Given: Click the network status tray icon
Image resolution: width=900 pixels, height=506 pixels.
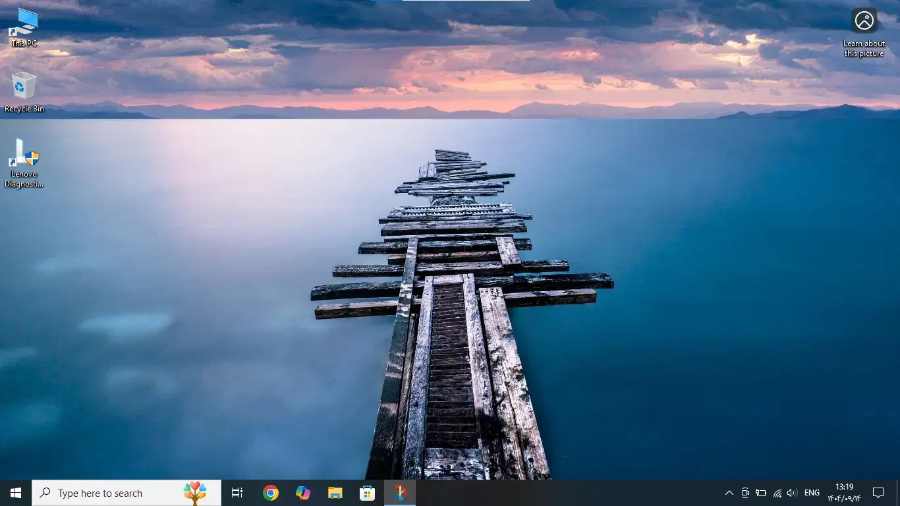Looking at the screenshot, I should point(776,492).
